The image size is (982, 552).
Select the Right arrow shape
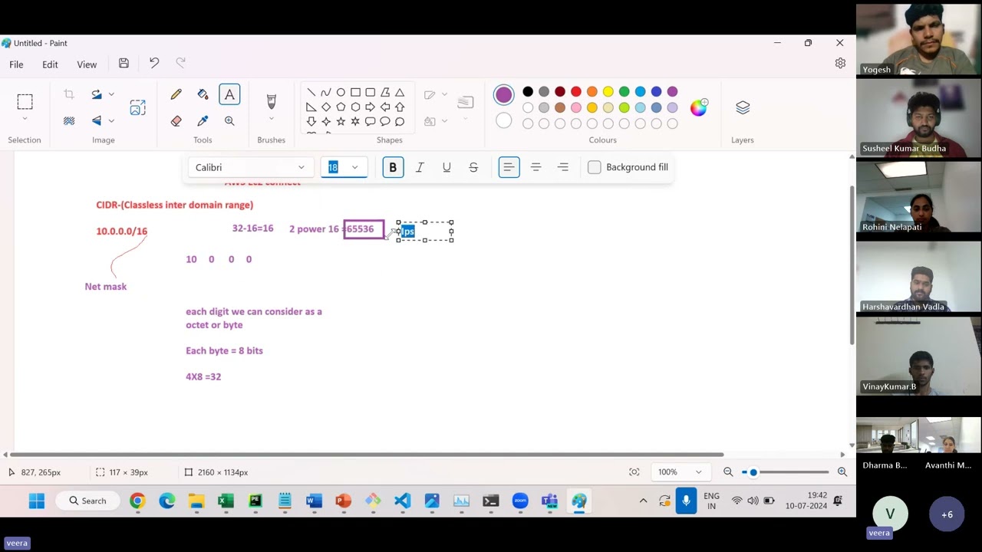pyautogui.click(x=370, y=107)
